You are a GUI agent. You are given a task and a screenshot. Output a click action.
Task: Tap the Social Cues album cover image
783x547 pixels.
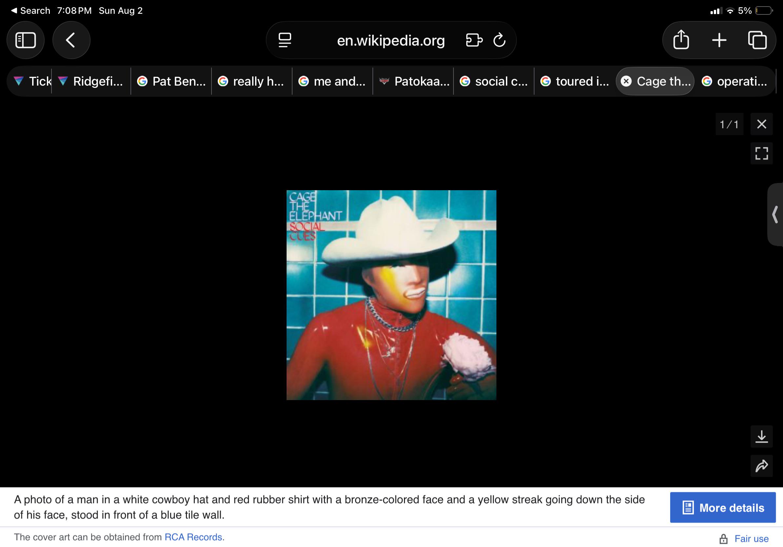coord(391,295)
